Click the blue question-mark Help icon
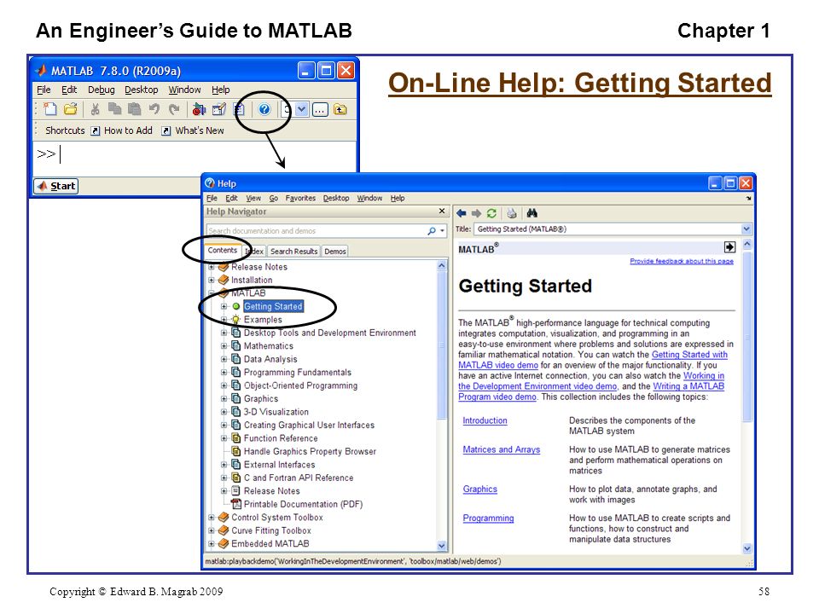The image size is (819, 614). (x=264, y=109)
